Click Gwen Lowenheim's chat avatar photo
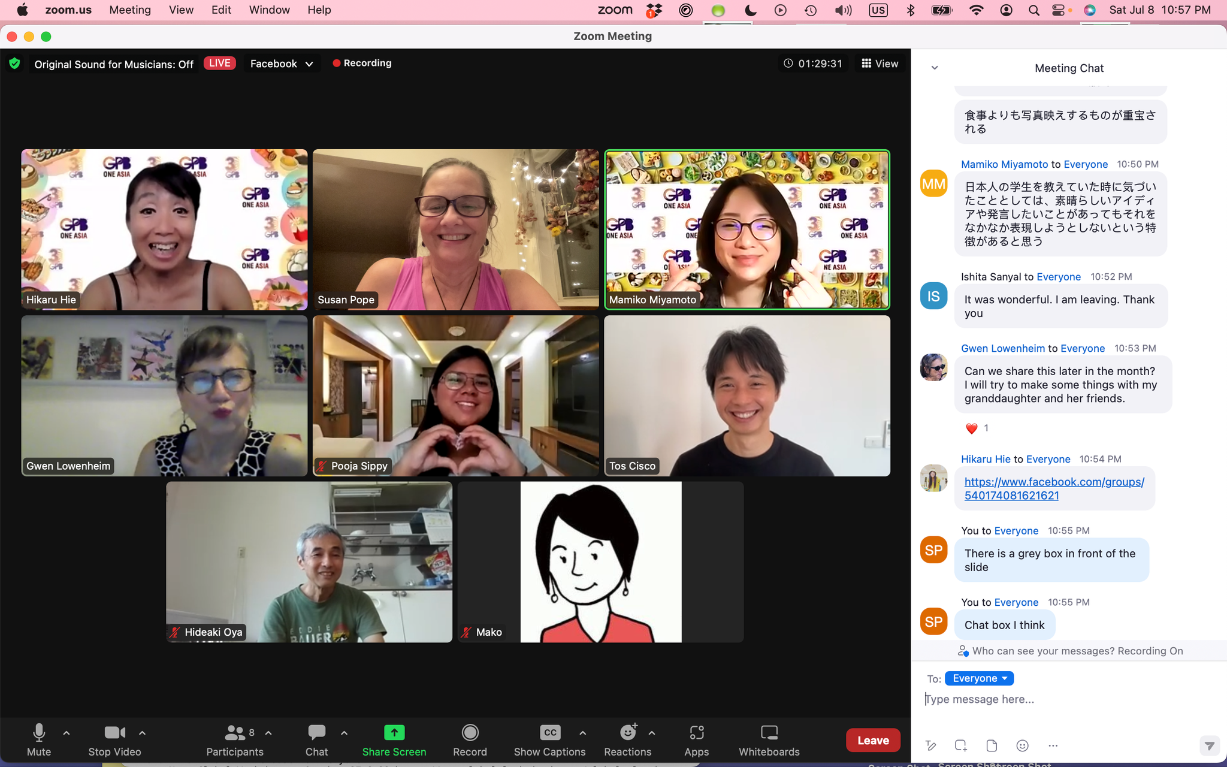 click(x=933, y=367)
